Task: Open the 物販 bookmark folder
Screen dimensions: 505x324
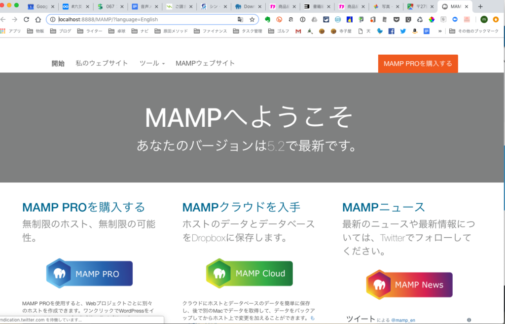Action: point(36,31)
